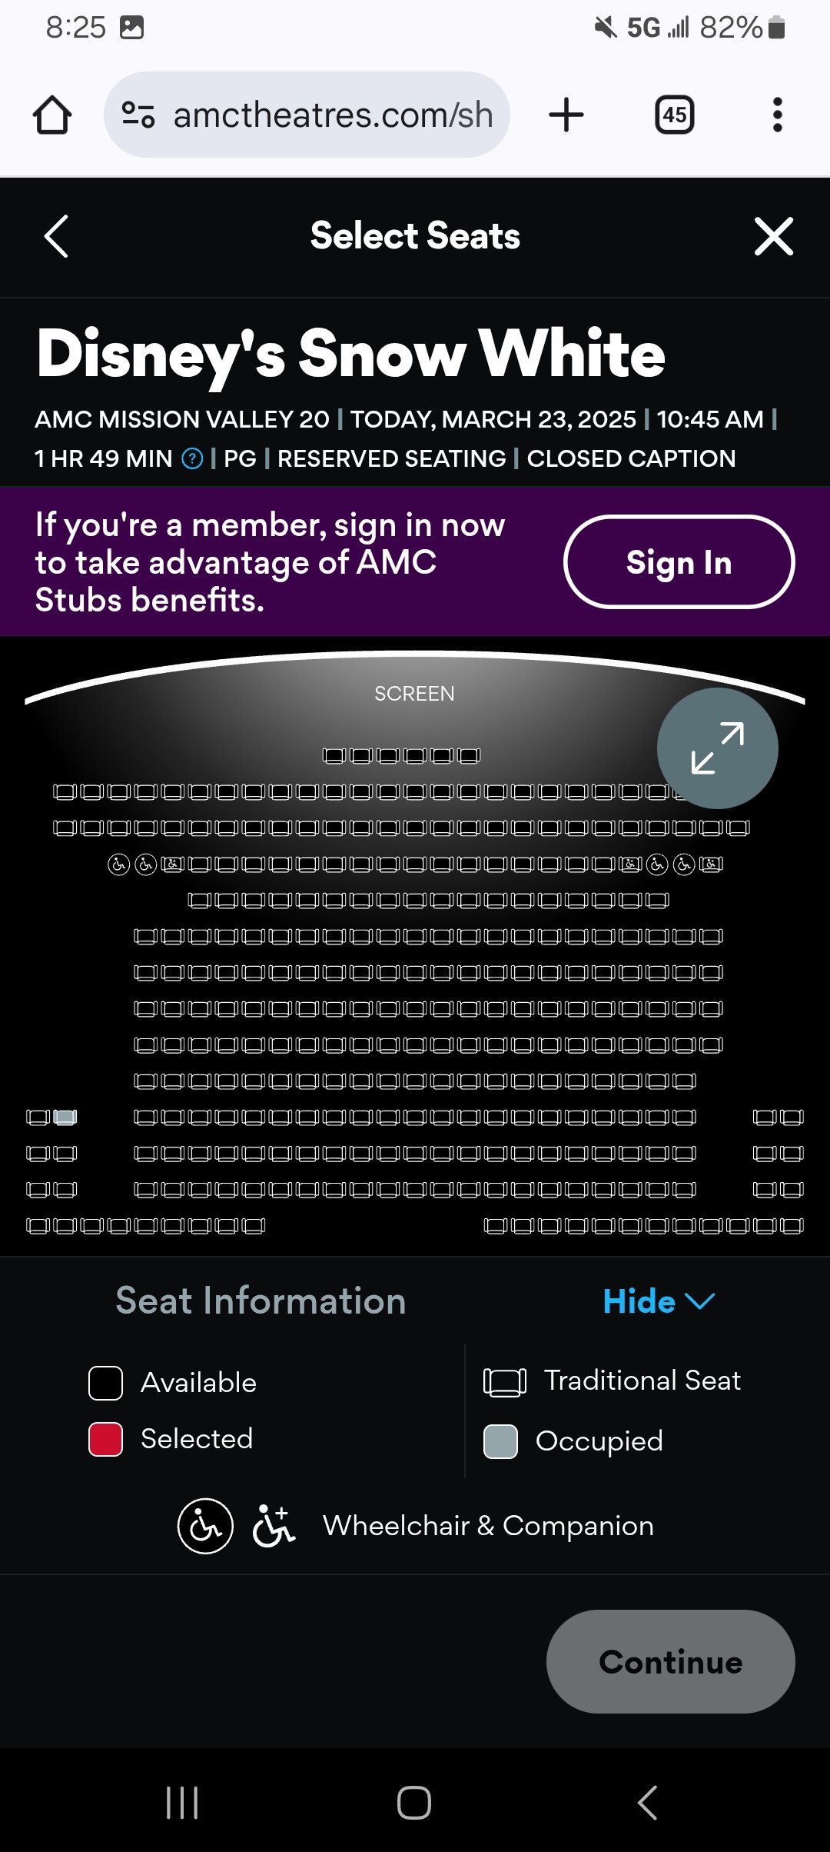This screenshot has height=1852, width=830.
Task: Collapse Seat Information with Hide
Action: pos(639,1301)
